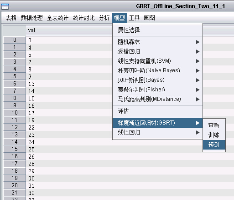This screenshot has height=200, width=234.
Task: Click the window title GBRT_OffLine_Section_Two_11_1
Action: [181, 6]
